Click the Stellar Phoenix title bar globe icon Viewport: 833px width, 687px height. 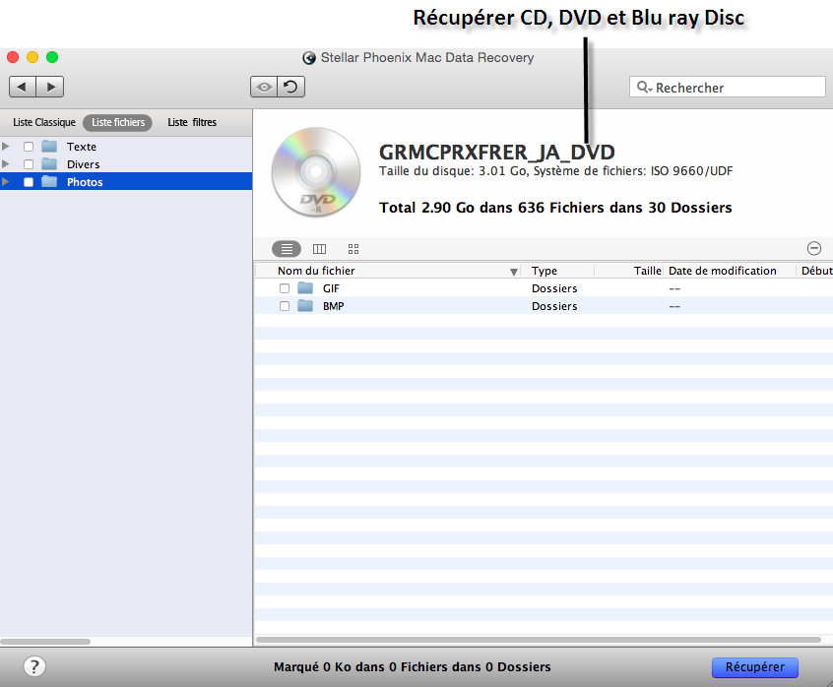click(x=309, y=58)
